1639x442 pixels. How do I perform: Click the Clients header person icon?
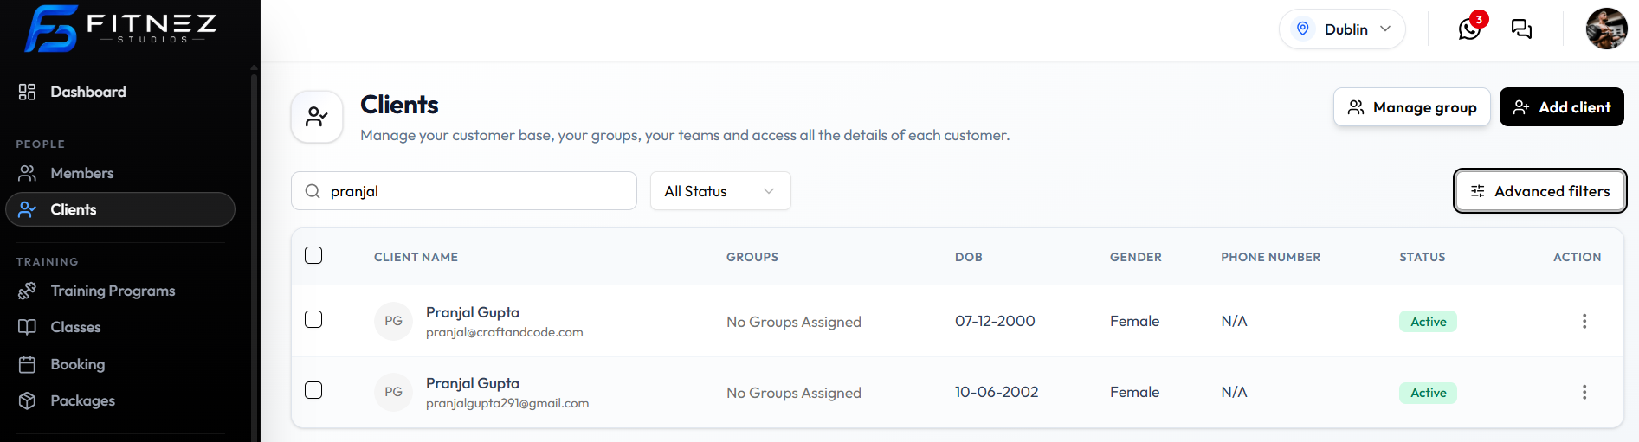(x=317, y=116)
